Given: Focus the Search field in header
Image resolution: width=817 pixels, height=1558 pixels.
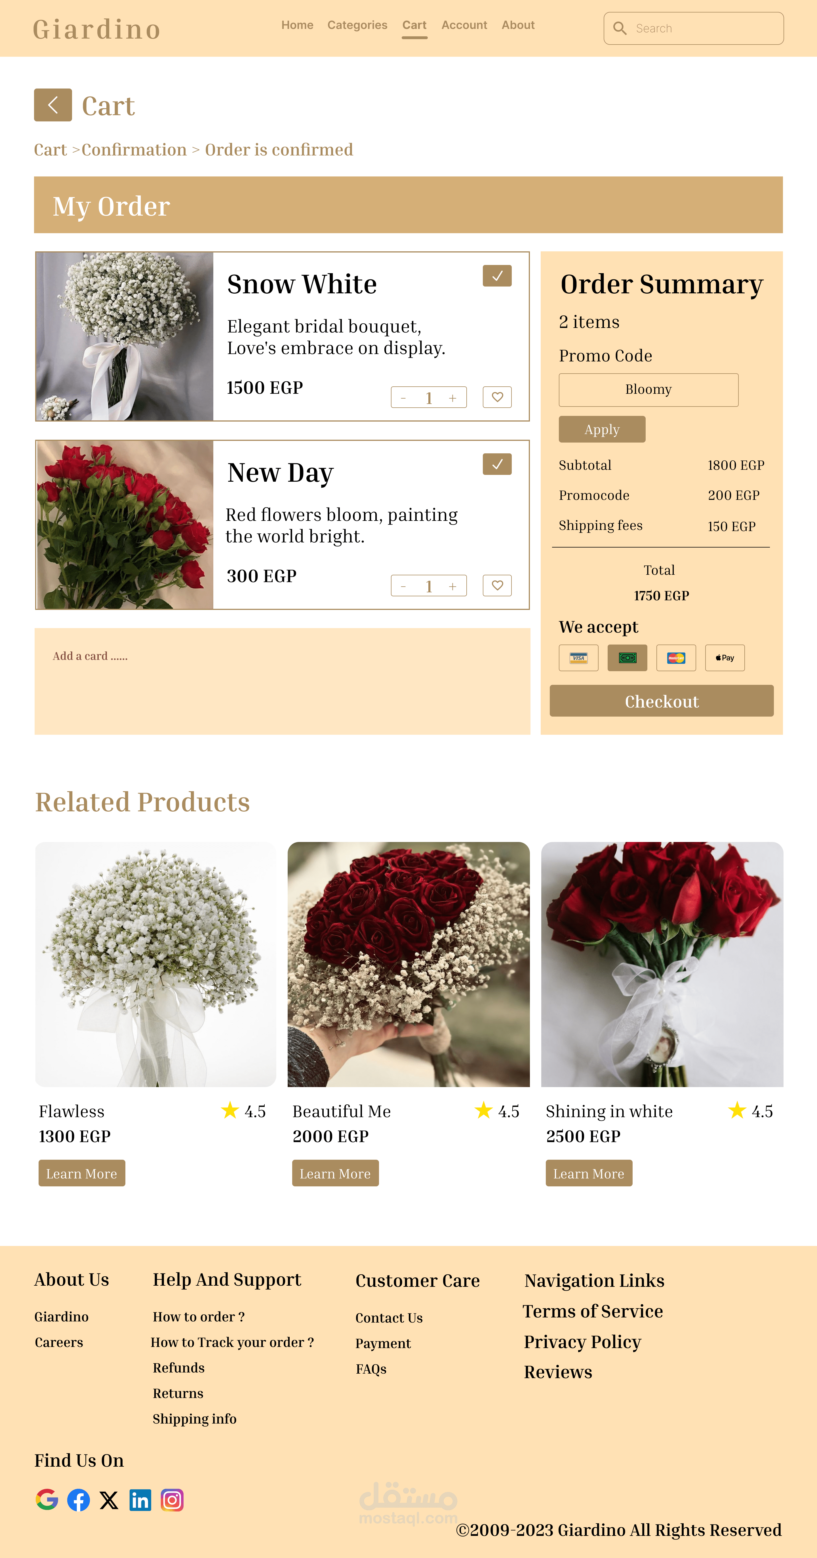Looking at the screenshot, I should (694, 28).
